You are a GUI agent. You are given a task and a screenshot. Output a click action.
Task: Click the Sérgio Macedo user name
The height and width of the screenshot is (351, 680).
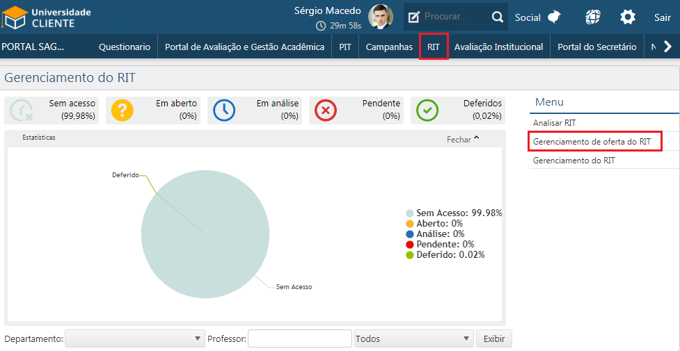(327, 10)
